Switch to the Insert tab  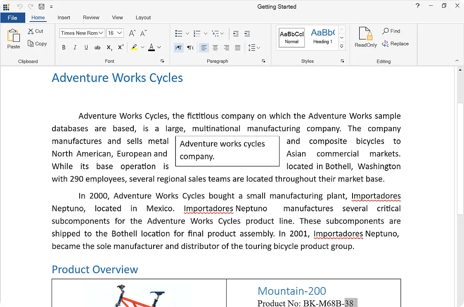click(x=64, y=17)
